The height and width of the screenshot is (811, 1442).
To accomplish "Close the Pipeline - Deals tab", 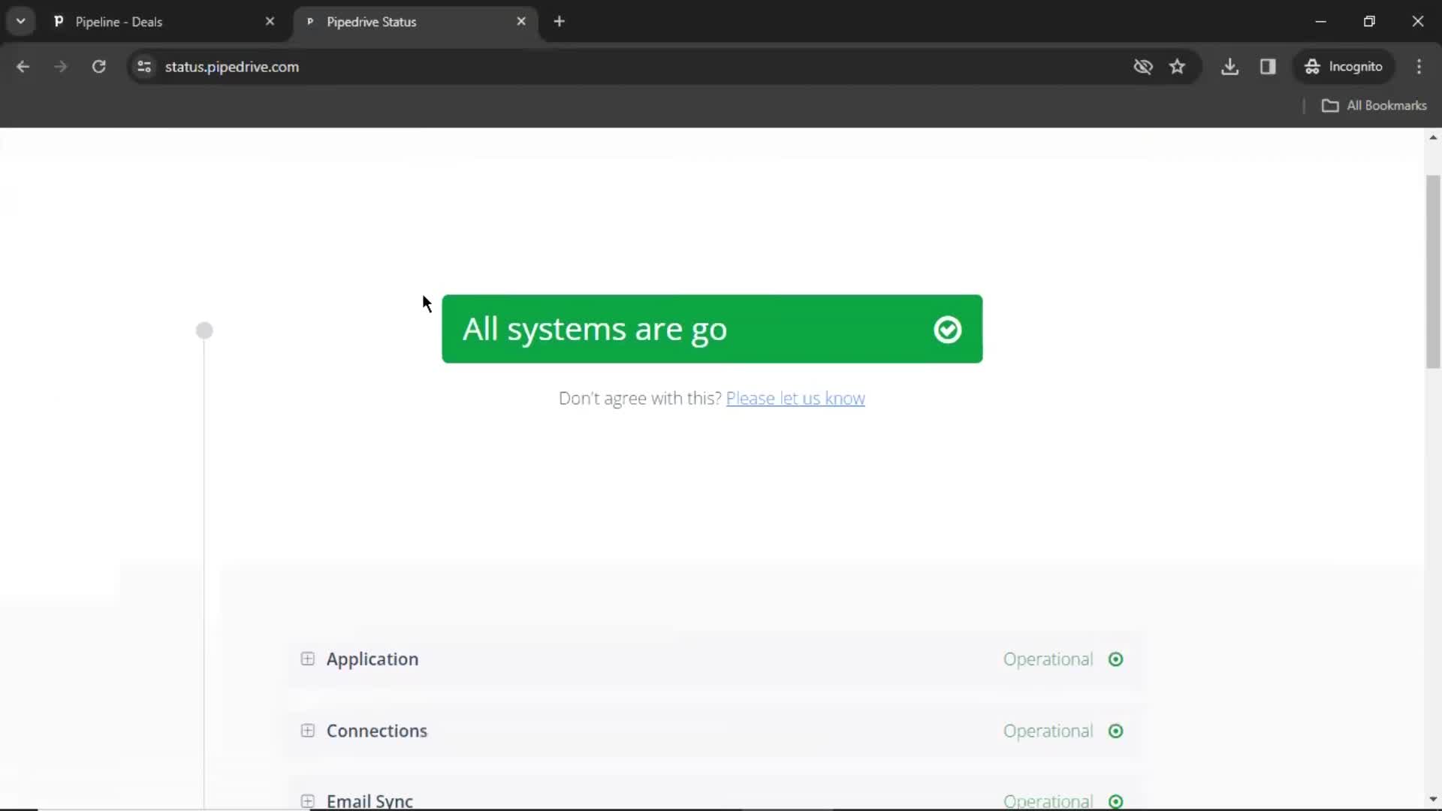I will (270, 22).
